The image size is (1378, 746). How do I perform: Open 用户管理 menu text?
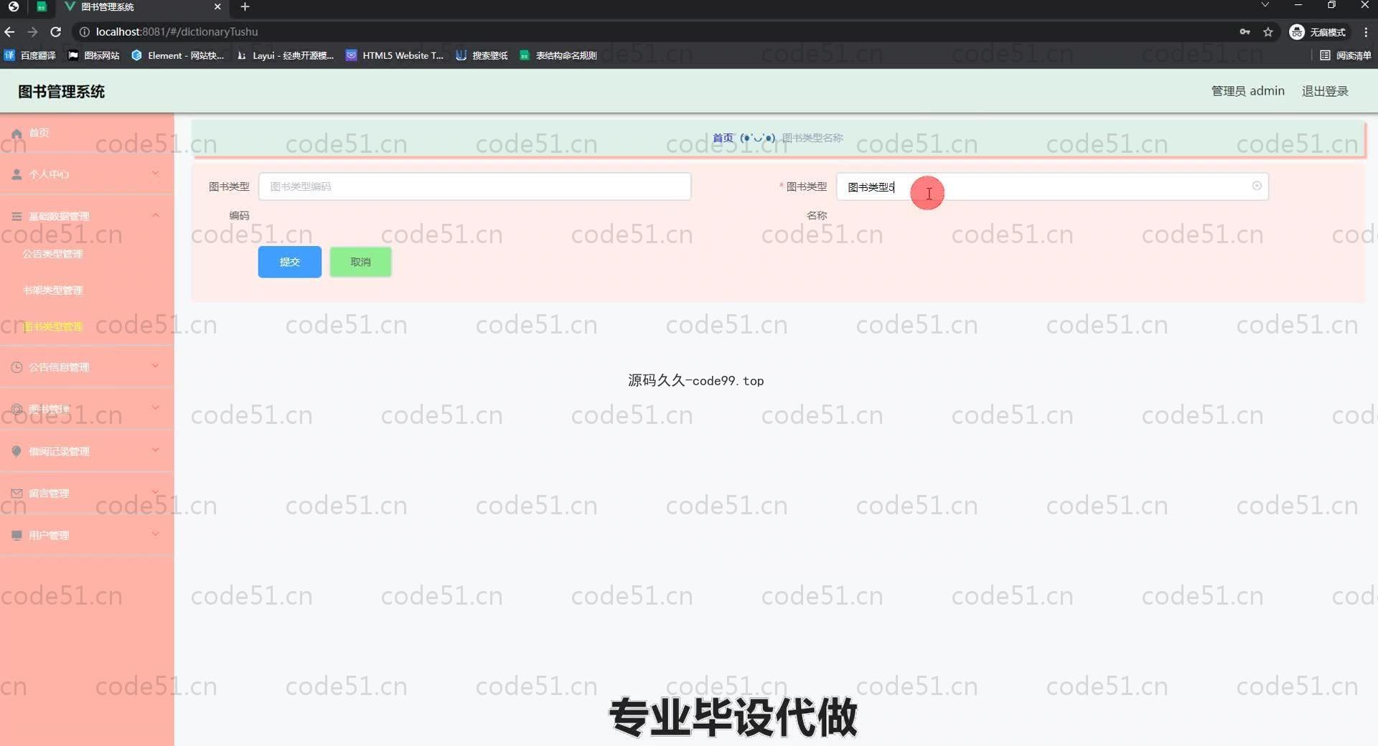click(x=49, y=535)
